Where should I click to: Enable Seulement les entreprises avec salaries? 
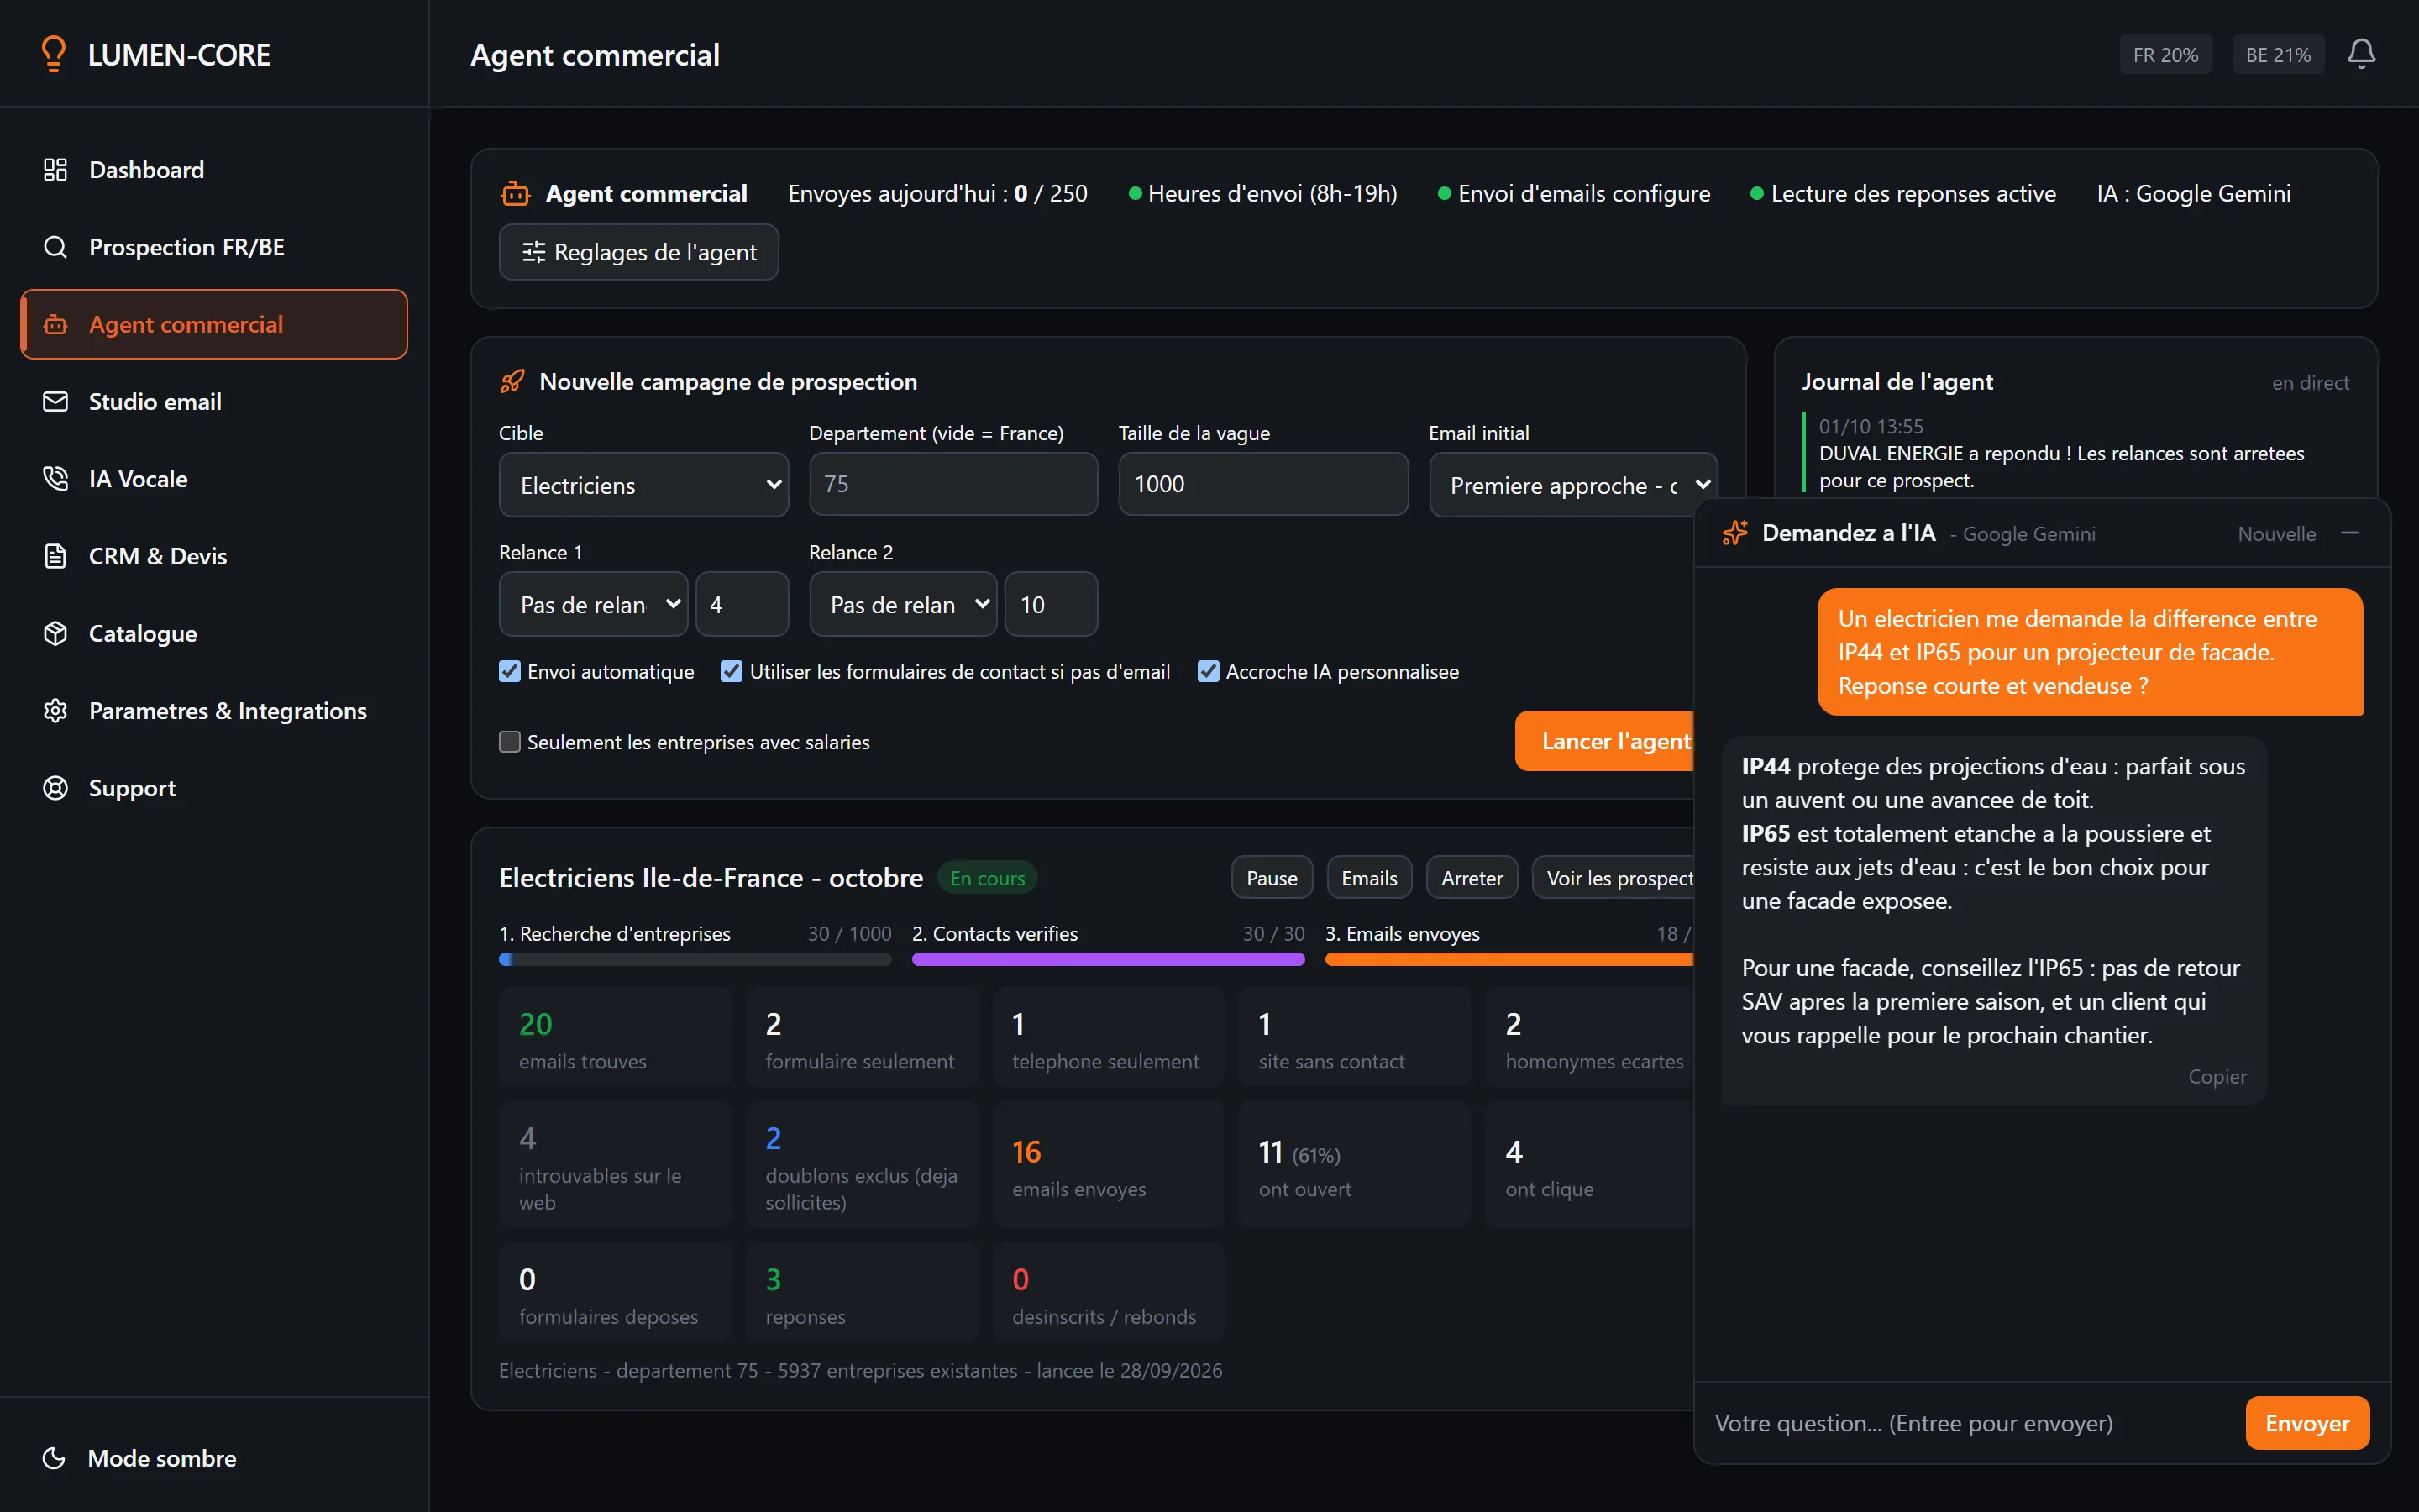pyautogui.click(x=510, y=742)
